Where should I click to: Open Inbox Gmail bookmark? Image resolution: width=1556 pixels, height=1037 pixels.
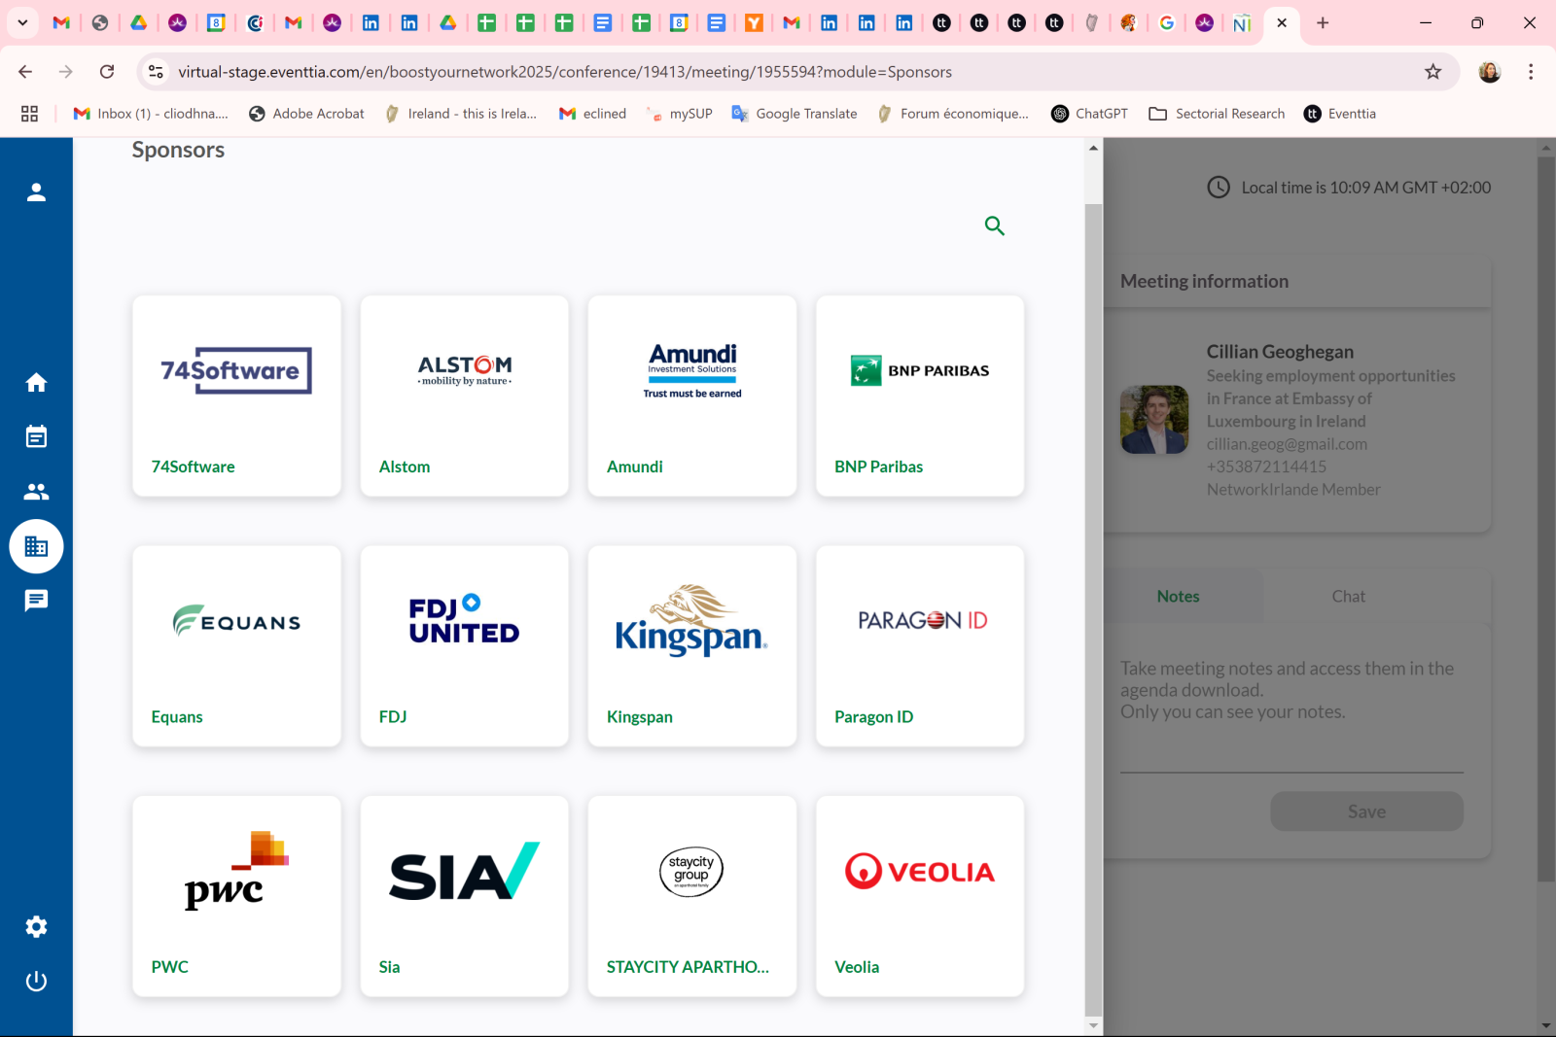click(x=151, y=114)
